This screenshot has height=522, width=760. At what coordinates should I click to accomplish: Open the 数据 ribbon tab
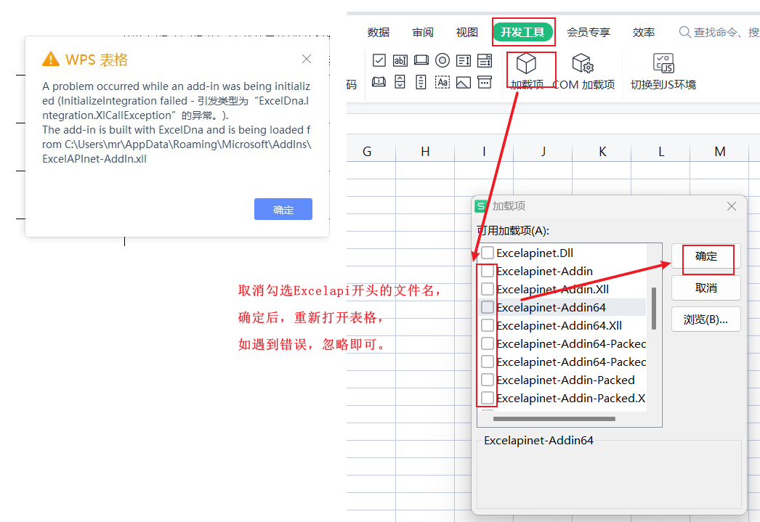[379, 32]
